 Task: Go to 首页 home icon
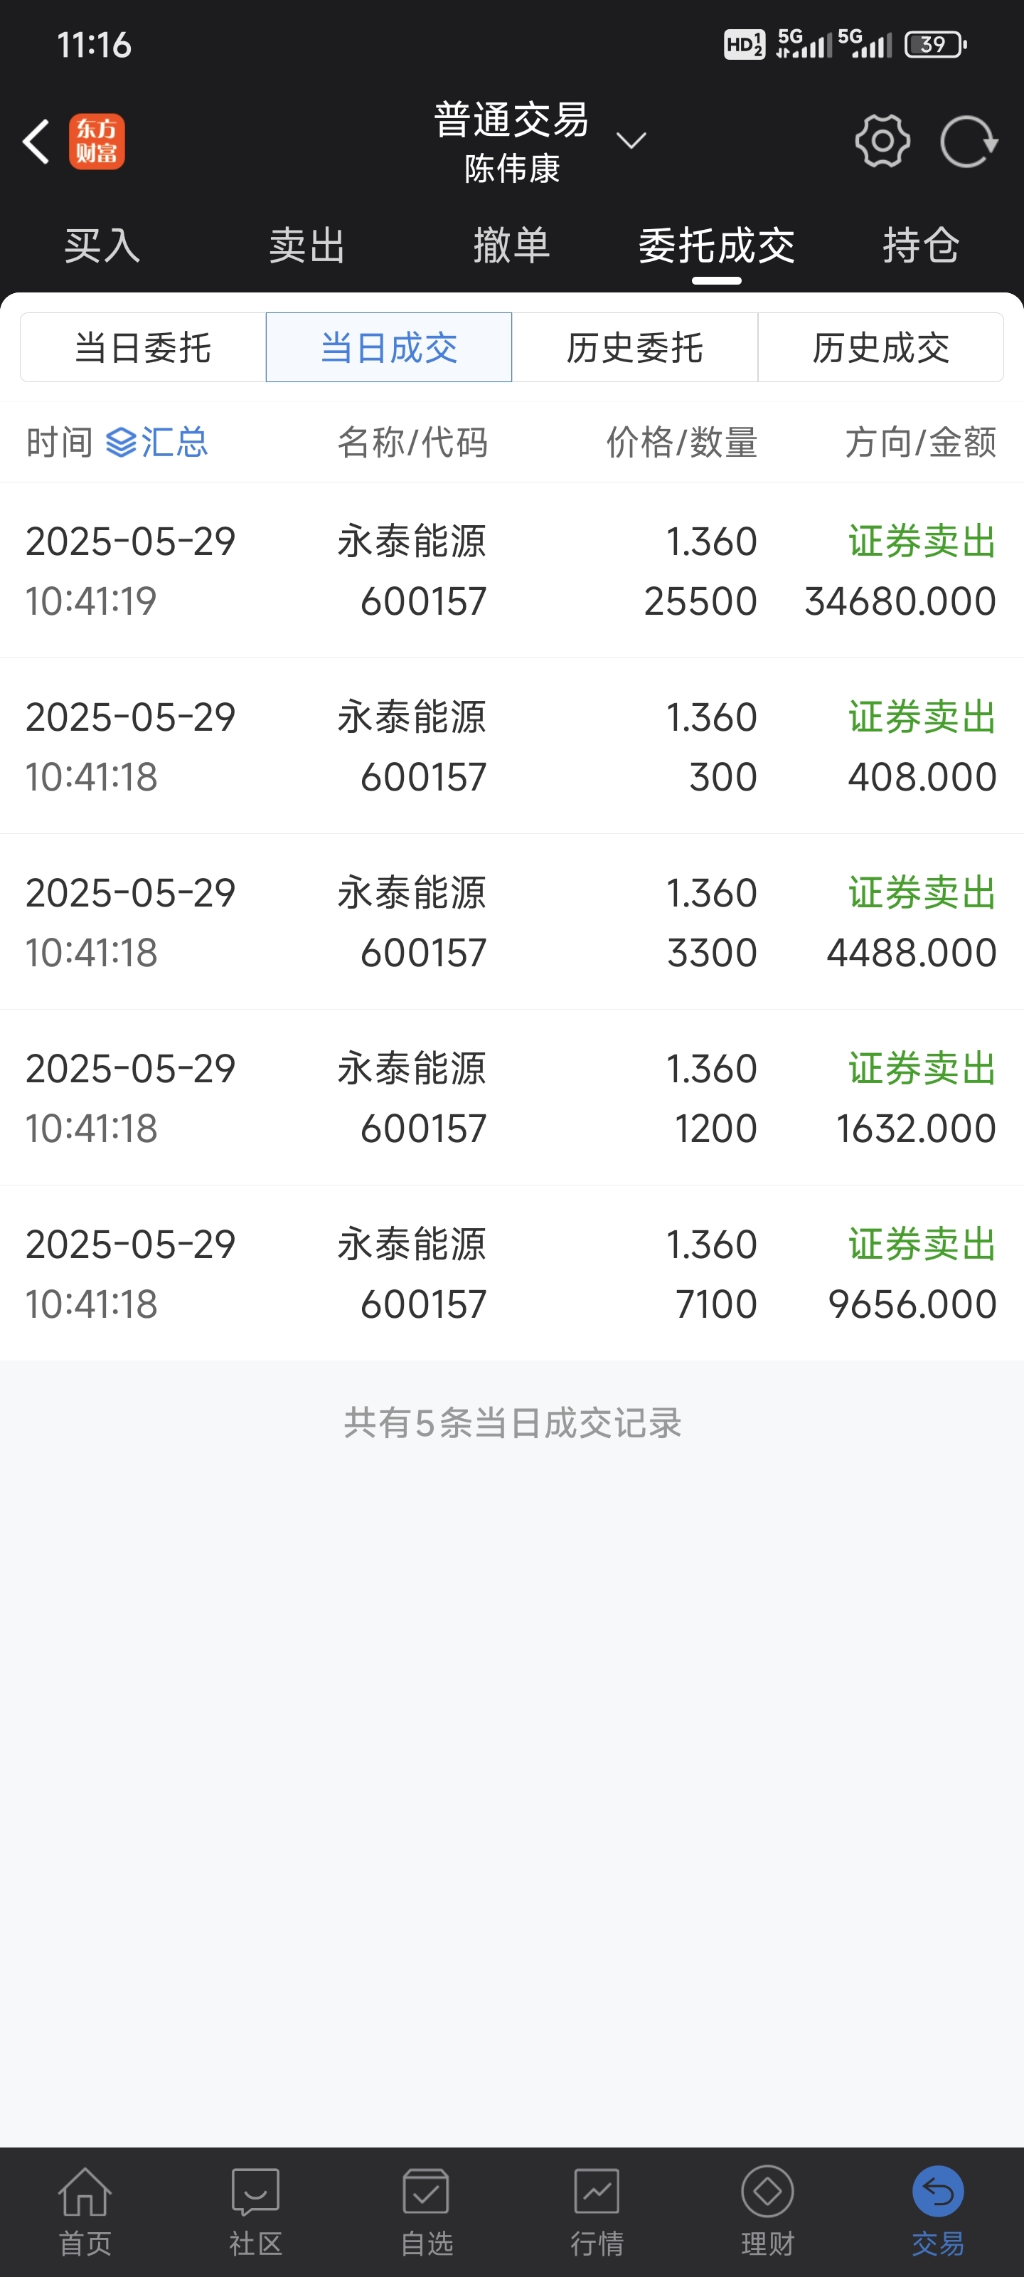click(x=85, y=2192)
